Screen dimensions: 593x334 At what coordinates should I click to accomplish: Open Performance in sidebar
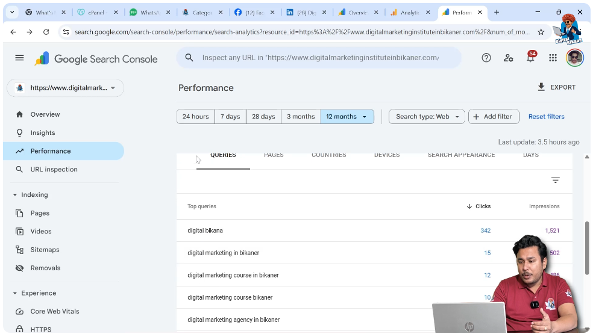point(63,151)
